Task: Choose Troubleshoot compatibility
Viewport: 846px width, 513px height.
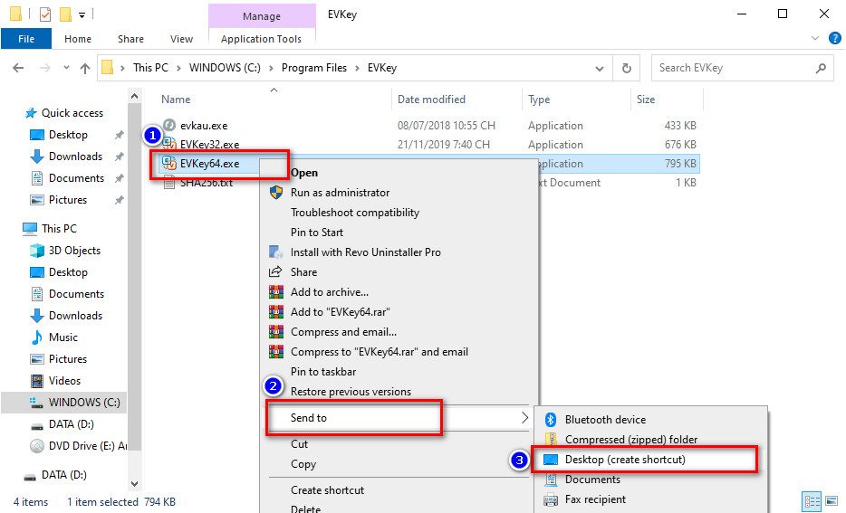Action: [x=354, y=213]
